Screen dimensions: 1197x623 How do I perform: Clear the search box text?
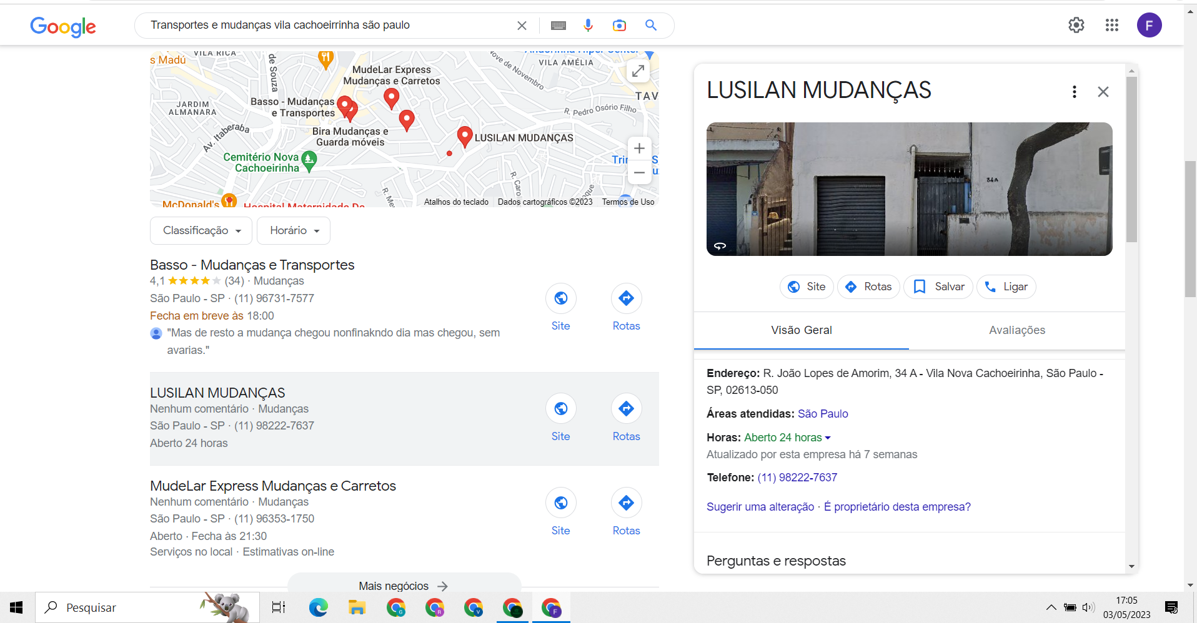coord(522,26)
